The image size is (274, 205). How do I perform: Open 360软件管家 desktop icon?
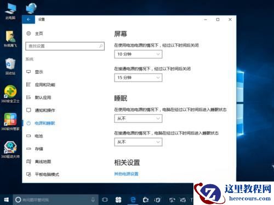click(x=10, y=122)
